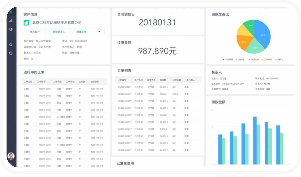Click the green company logo icon
This screenshot has width=301, height=177.
tap(26, 23)
